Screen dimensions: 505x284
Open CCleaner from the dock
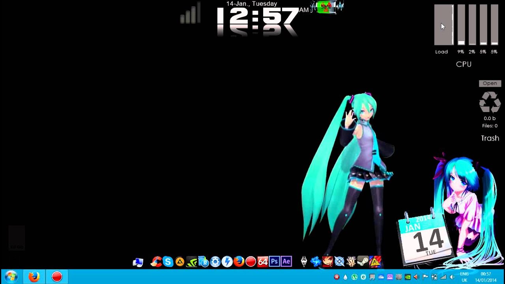[x=156, y=262]
